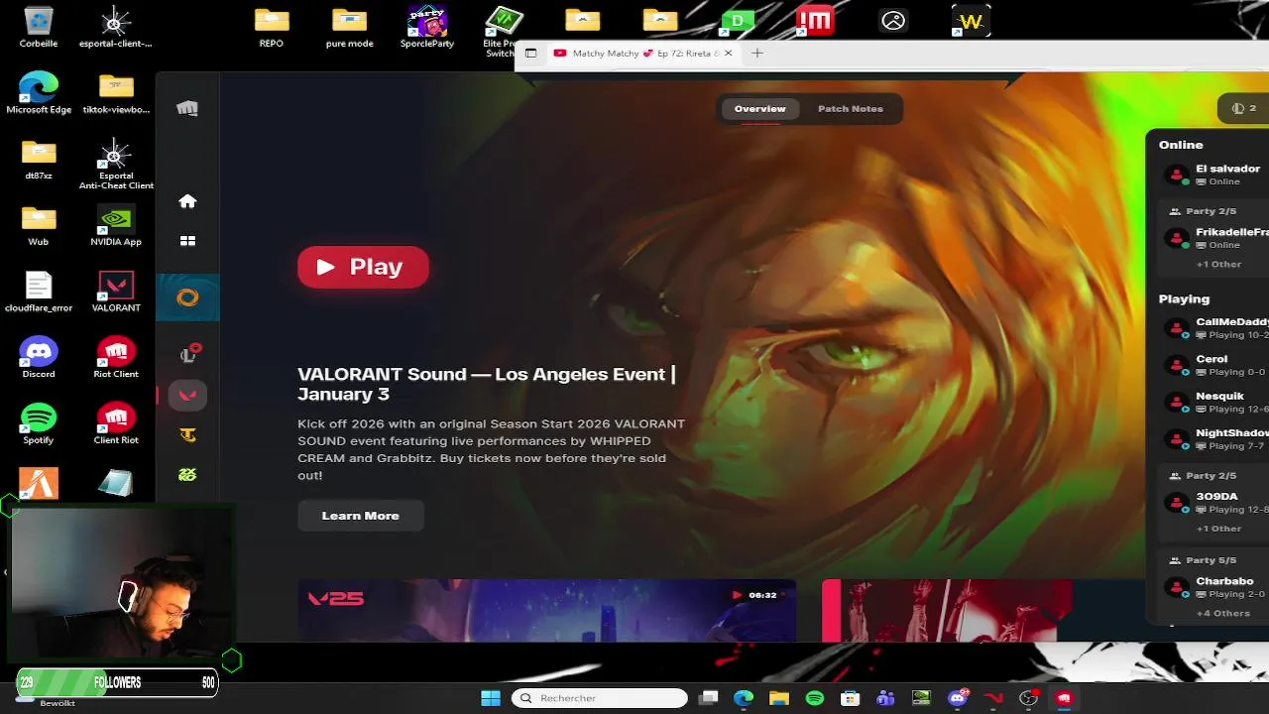The image size is (1269, 714).
Task: Switch to the Overview tab
Action: (x=760, y=109)
